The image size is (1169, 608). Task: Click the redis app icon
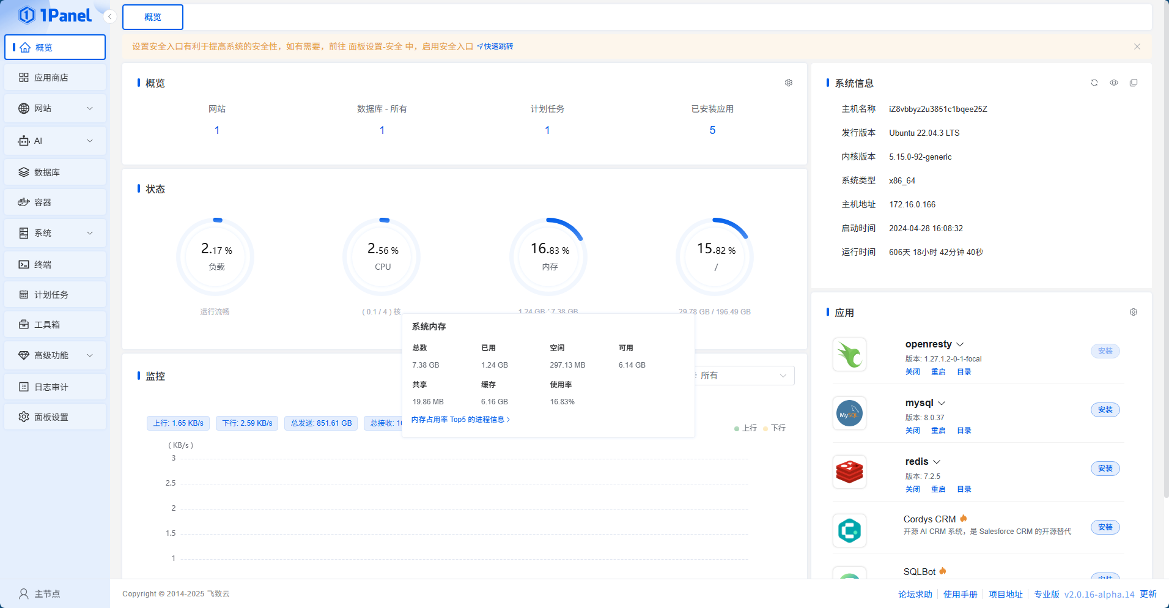click(849, 472)
